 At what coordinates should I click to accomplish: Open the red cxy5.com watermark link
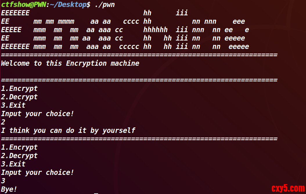point(288,189)
